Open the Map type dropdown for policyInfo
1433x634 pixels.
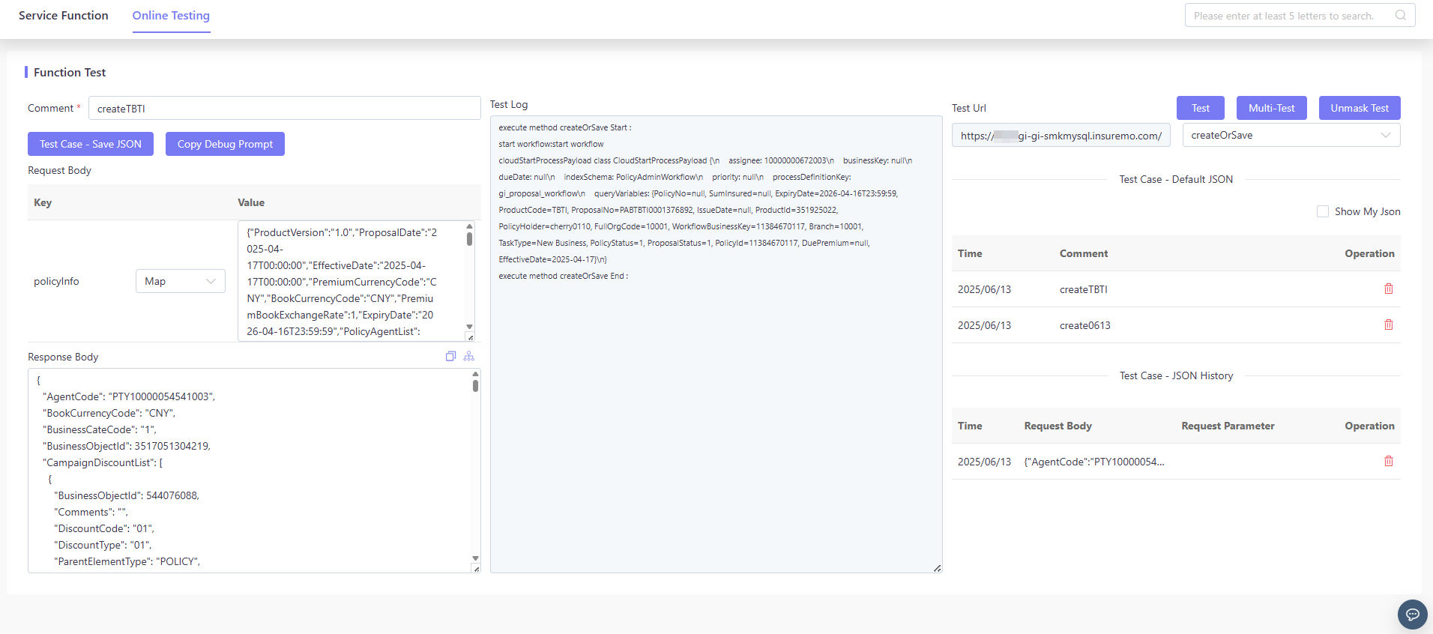[181, 281]
